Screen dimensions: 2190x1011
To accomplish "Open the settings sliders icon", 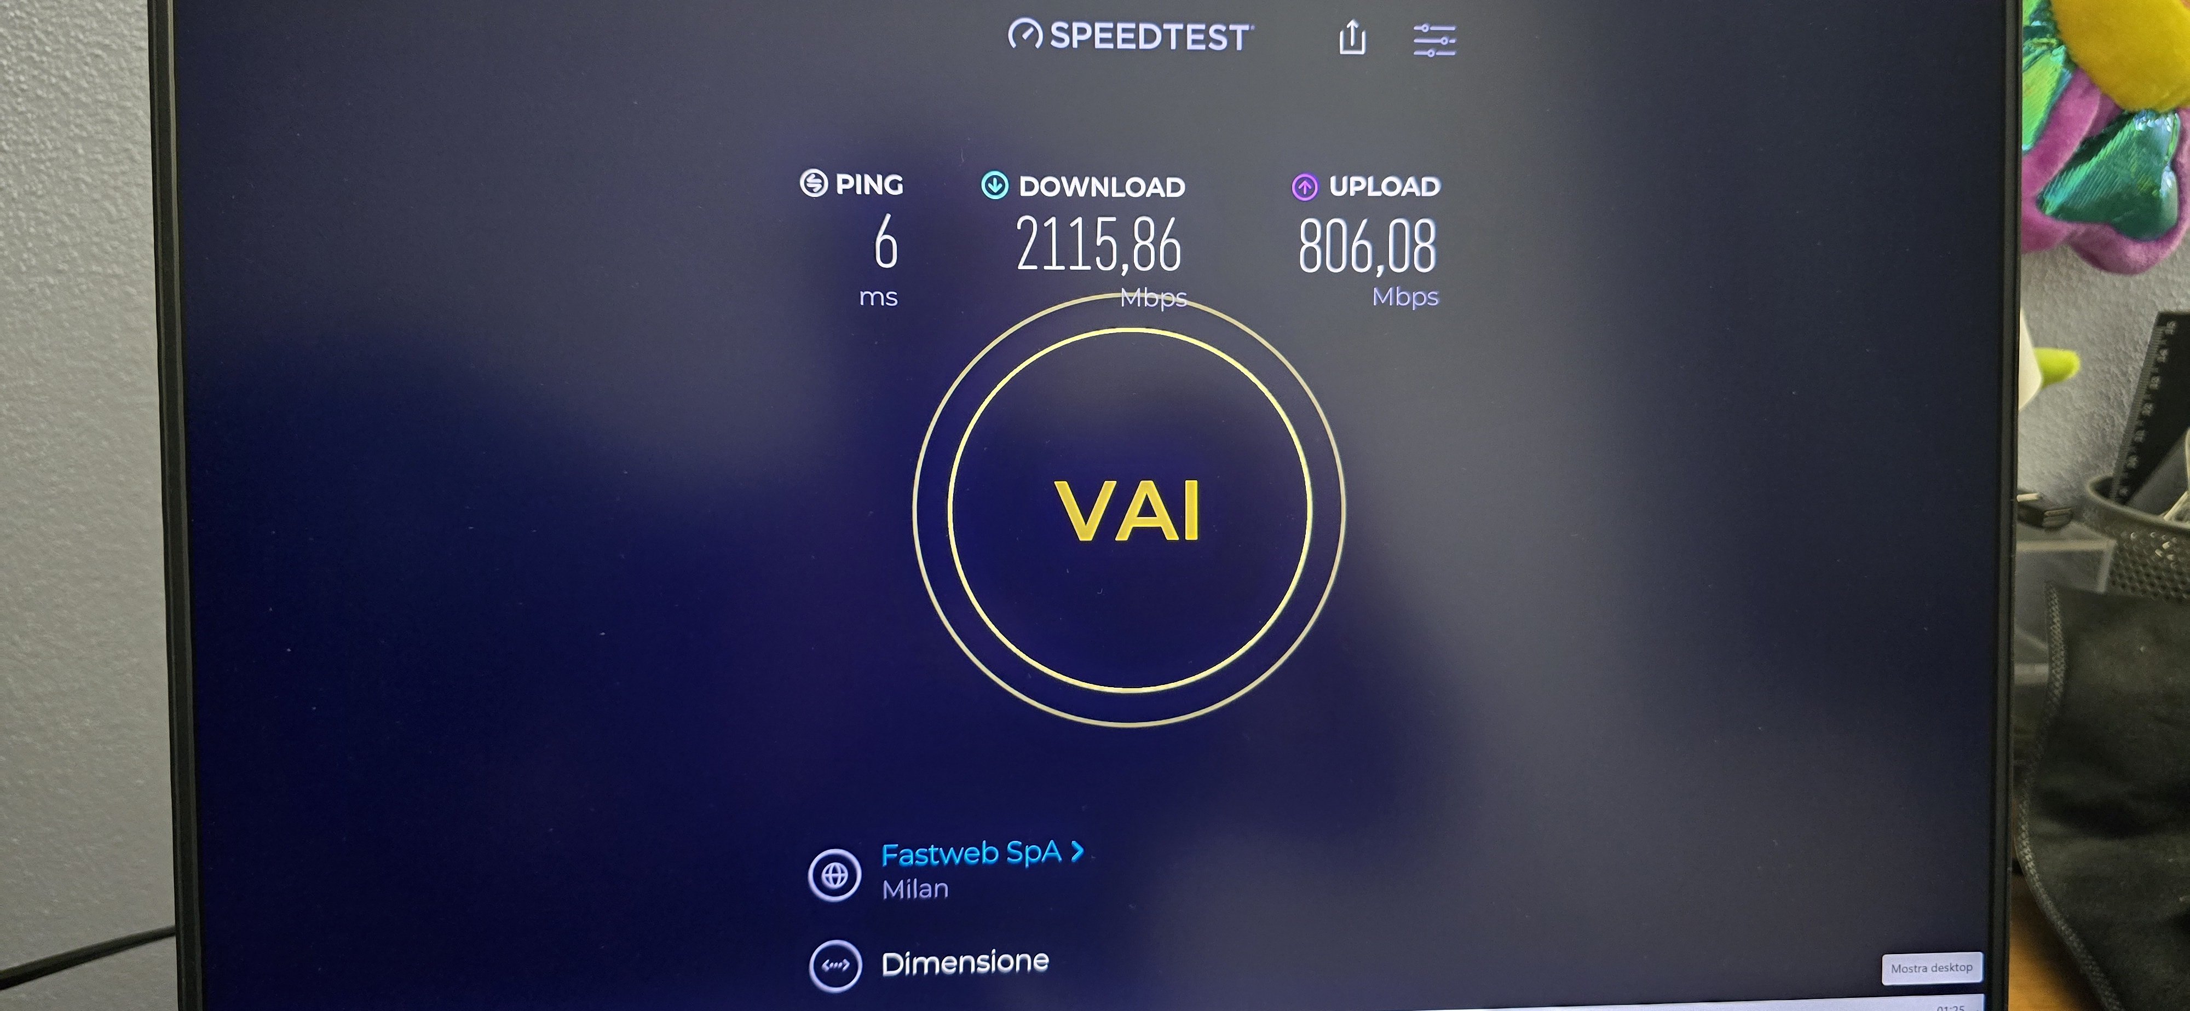I will 1434,39.
